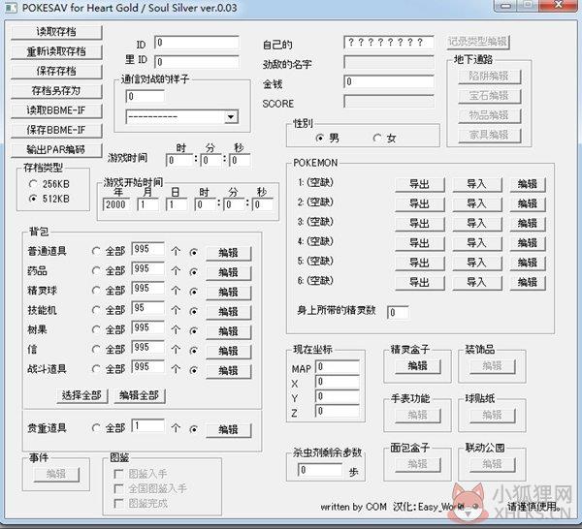The height and width of the screenshot is (529, 582).
Task: Click the 读取存档 button
Action: click(56, 32)
